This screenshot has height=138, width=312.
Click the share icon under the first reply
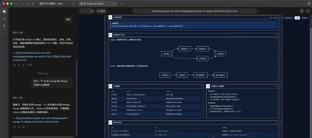click(x=19, y=65)
